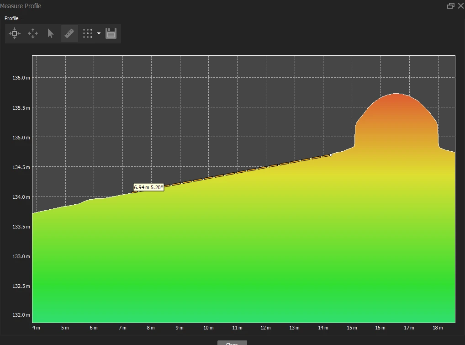The height and width of the screenshot is (345, 465).
Task: Select the pan profile arrows tool
Action: tap(33, 33)
